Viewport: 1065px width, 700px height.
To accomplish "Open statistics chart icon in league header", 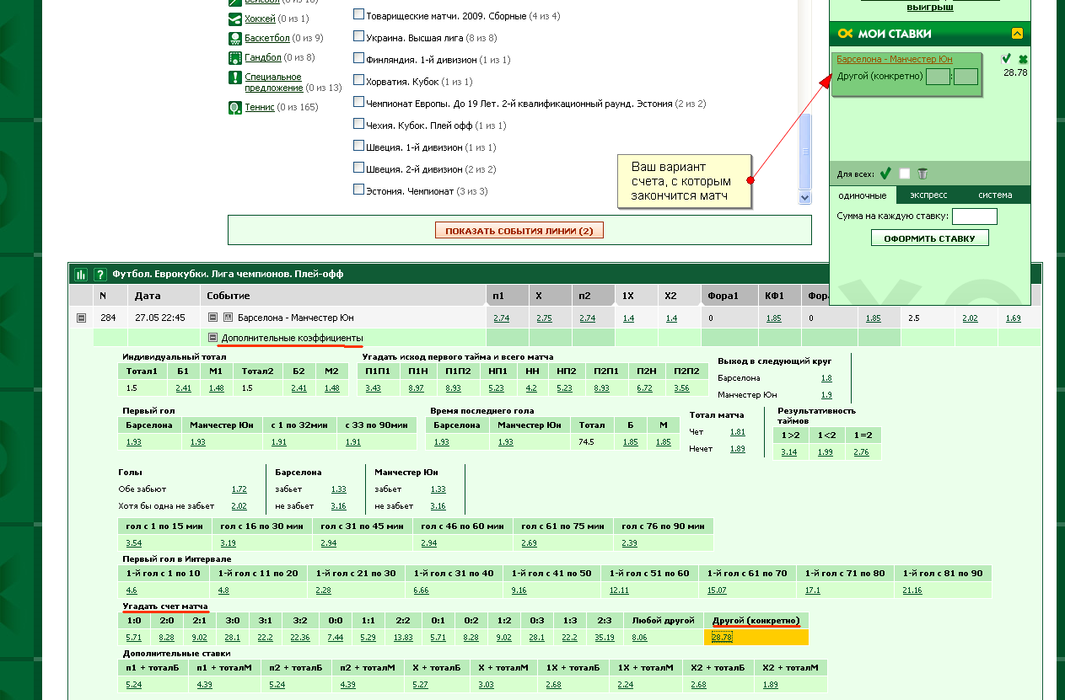I will [81, 274].
